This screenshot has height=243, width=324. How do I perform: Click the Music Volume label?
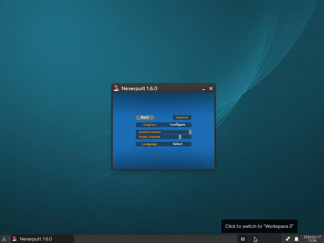(150, 137)
